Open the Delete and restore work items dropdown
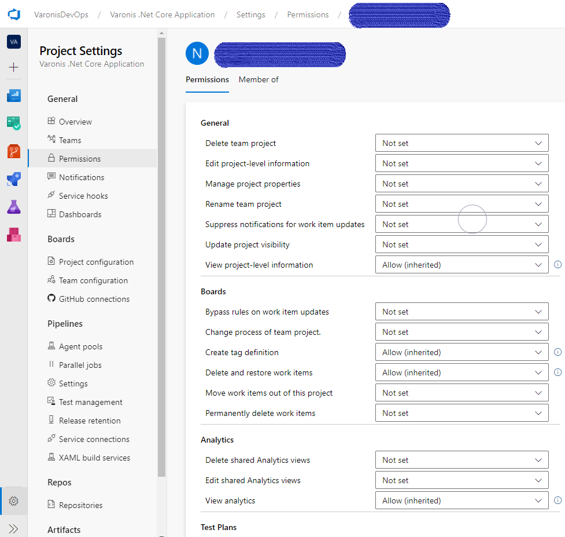This screenshot has width=565, height=537. pyautogui.click(x=462, y=372)
